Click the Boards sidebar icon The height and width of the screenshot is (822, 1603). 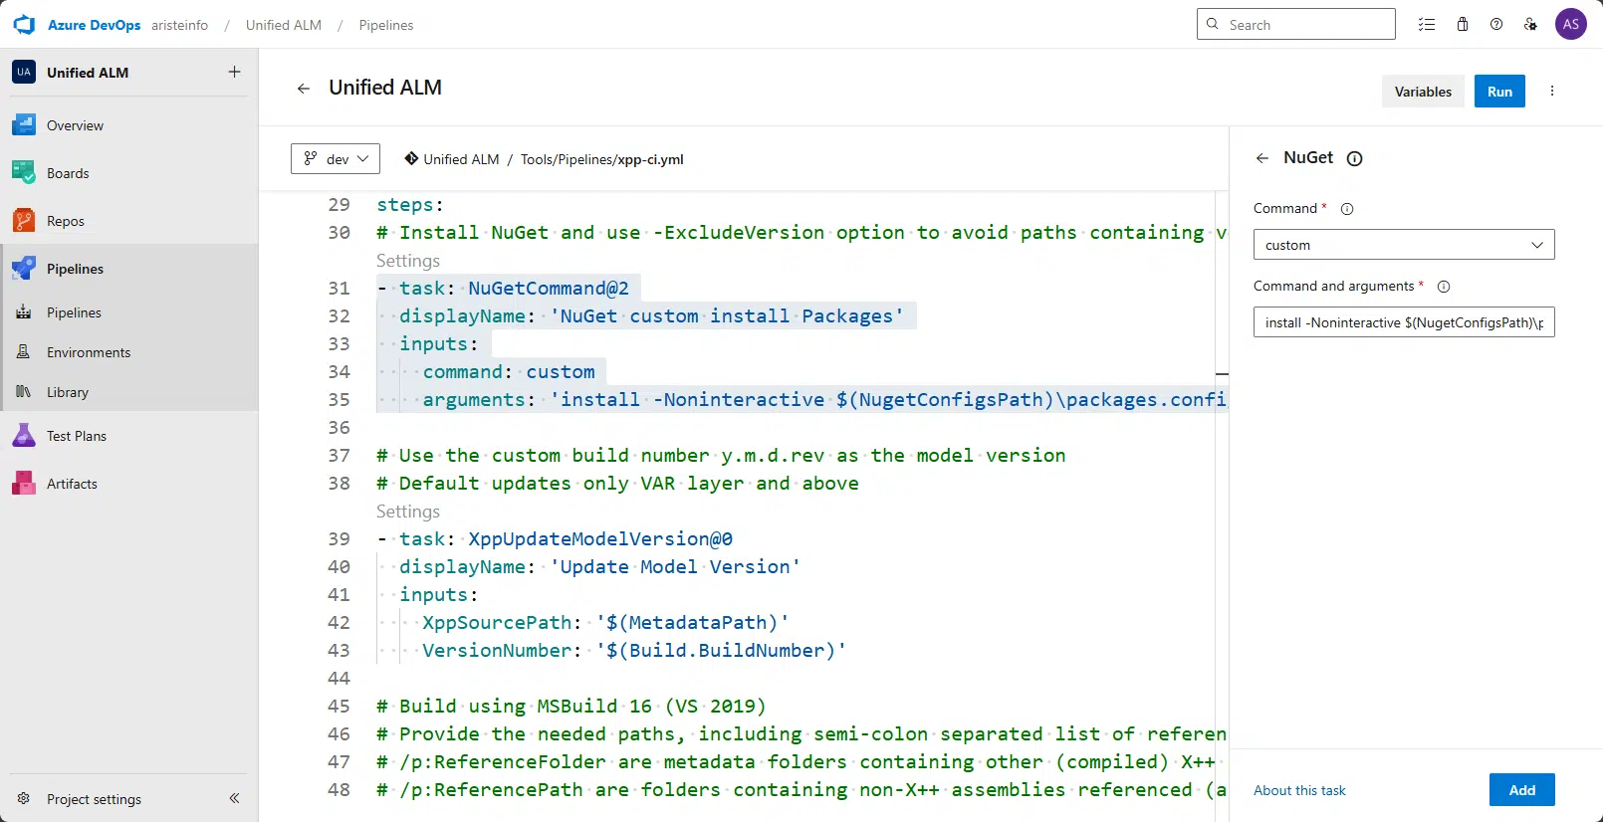(24, 173)
